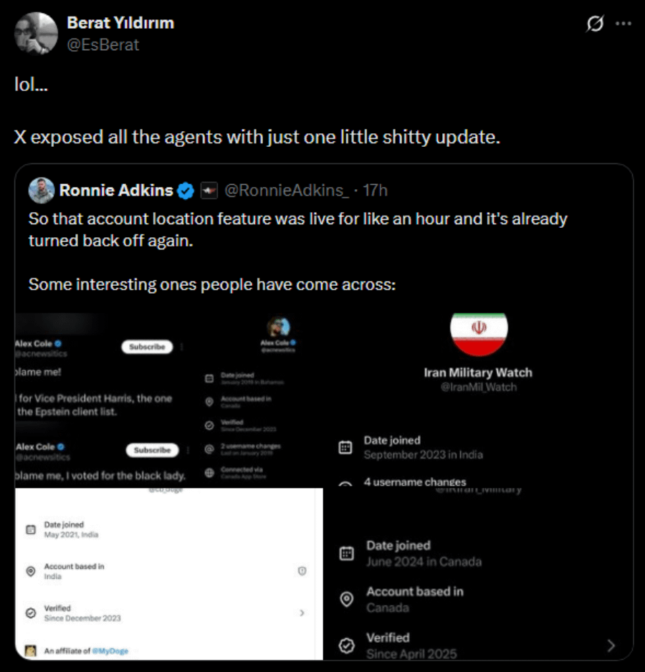Screen dimensions: 645x672
Task: Click the Grok slashed-circle icon
Action: pyautogui.click(x=595, y=24)
